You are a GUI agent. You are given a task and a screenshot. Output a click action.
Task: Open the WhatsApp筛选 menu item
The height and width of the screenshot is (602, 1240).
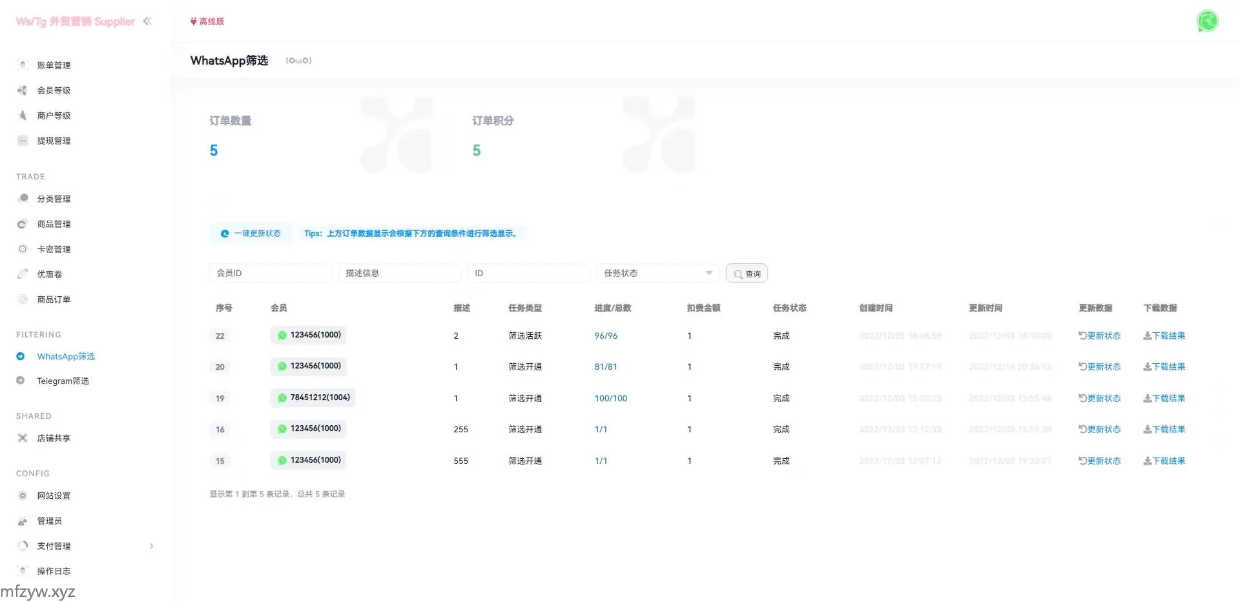point(65,356)
